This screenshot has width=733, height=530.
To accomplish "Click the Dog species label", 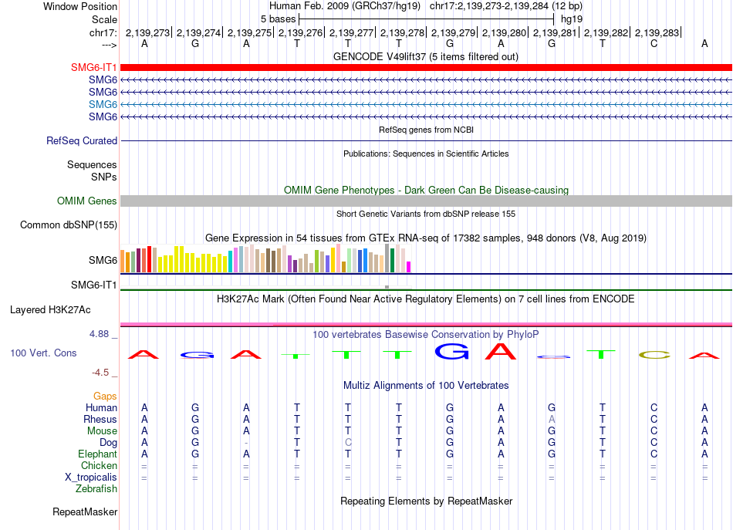I will coord(108,443).
